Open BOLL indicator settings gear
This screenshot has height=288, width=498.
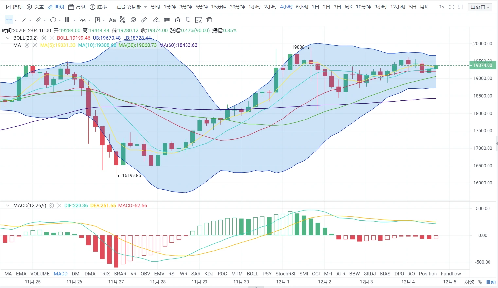pyautogui.click(x=44, y=38)
